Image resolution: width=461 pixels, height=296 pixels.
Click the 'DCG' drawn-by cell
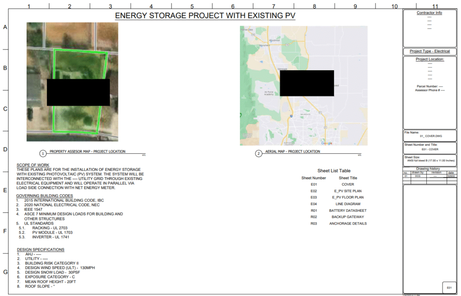(x=417, y=176)
